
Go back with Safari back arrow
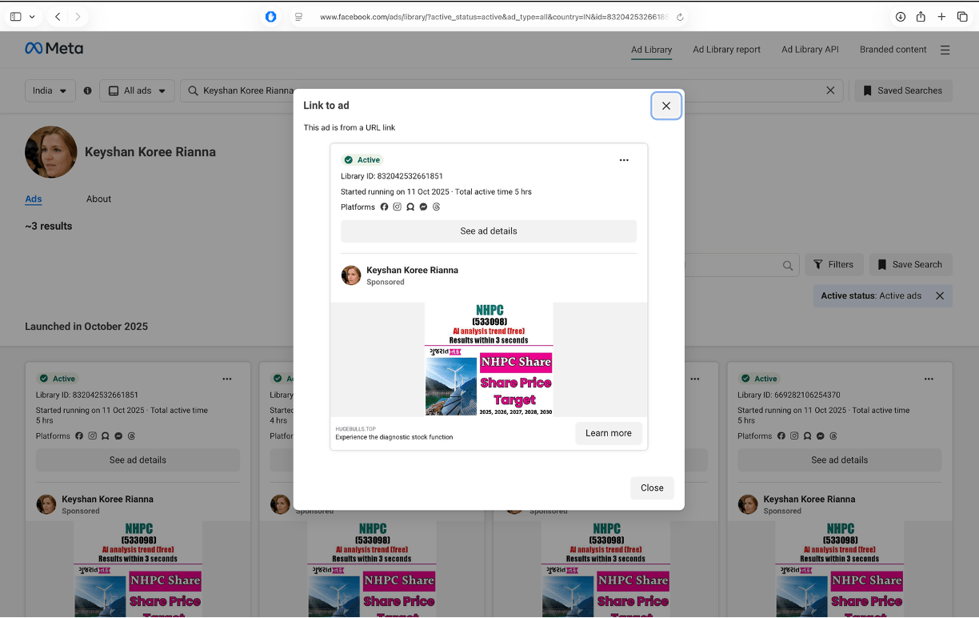tap(58, 17)
